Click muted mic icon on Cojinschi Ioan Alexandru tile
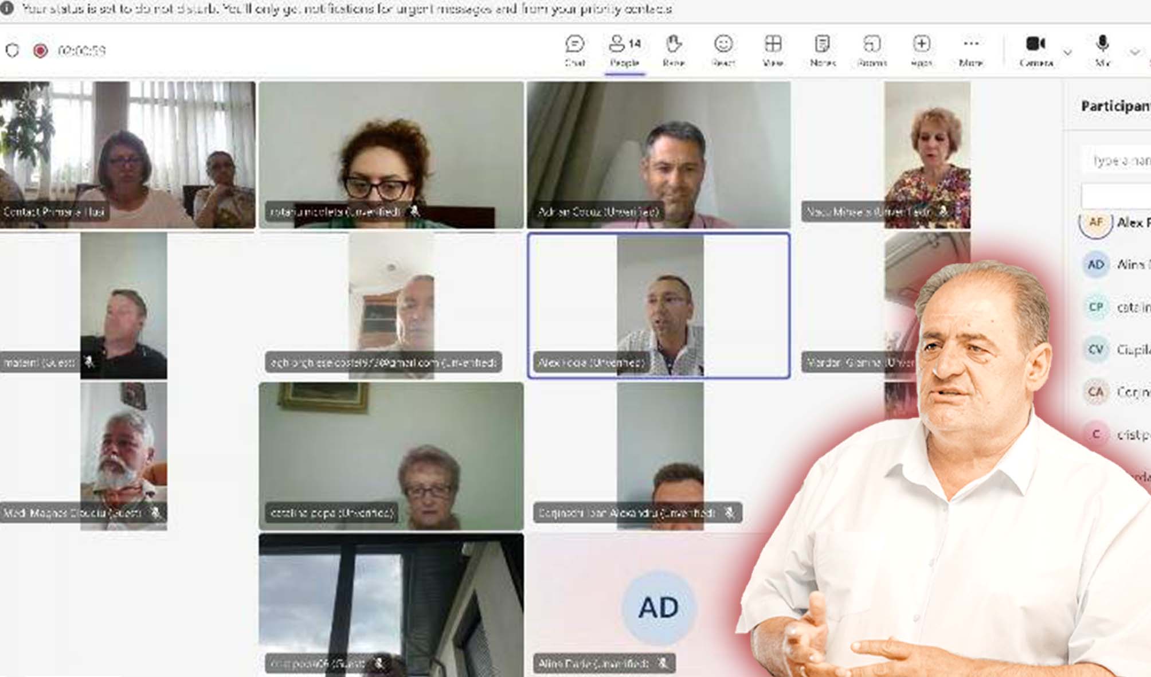Image resolution: width=1151 pixels, height=677 pixels. [x=729, y=512]
